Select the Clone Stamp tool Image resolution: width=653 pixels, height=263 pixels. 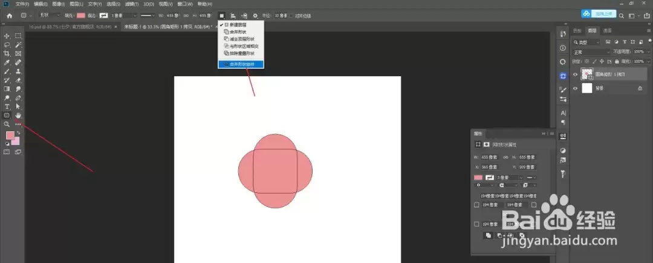18,71
